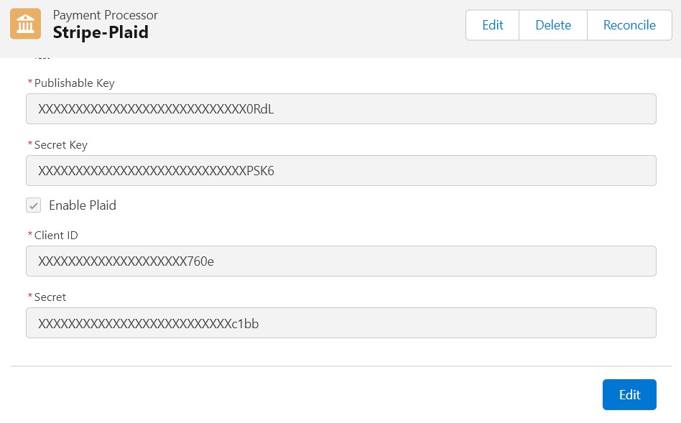This screenshot has width=681, height=423.
Task: Click the required asterisk beside Secret Key
Action: pos(30,145)
